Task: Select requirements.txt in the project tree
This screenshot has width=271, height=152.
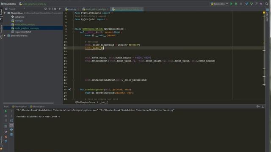Action: point(21,32)
